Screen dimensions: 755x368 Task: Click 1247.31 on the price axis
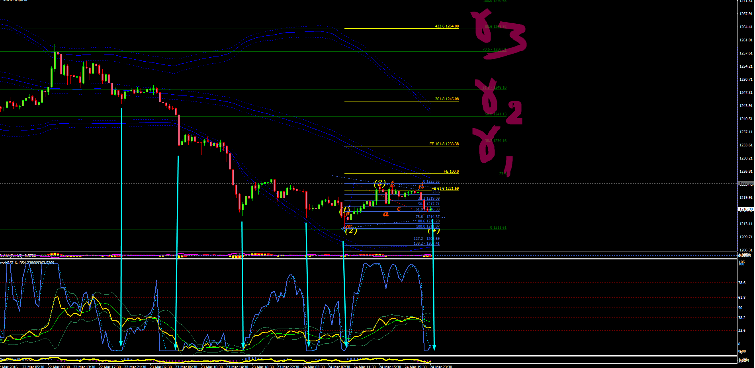(x=746, y=93)
